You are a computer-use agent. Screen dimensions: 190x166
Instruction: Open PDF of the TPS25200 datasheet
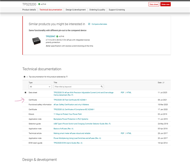pos(123,93)
